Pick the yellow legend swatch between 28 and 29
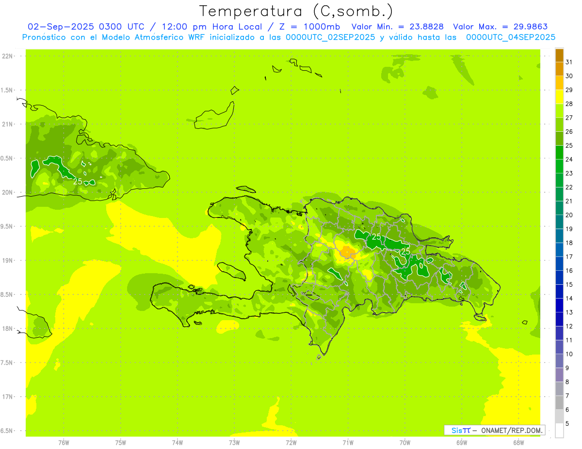Image resolution: width=582 pixels, height=449 pixels. click(x=559, y=97)
